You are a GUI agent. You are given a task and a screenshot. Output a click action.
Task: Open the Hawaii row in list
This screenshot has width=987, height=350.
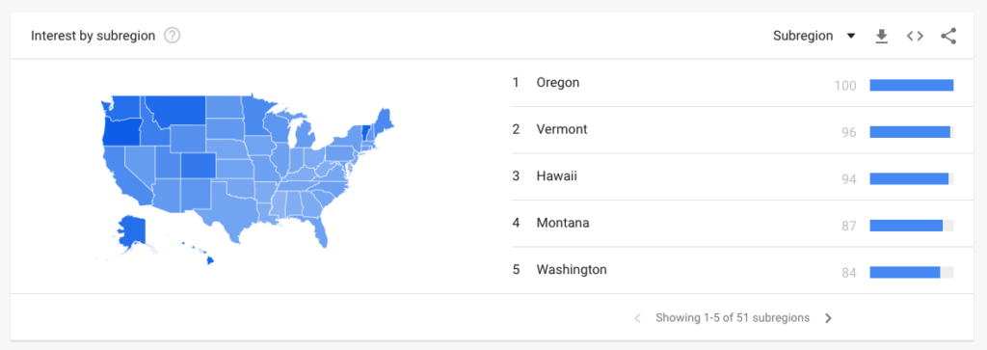733,176
